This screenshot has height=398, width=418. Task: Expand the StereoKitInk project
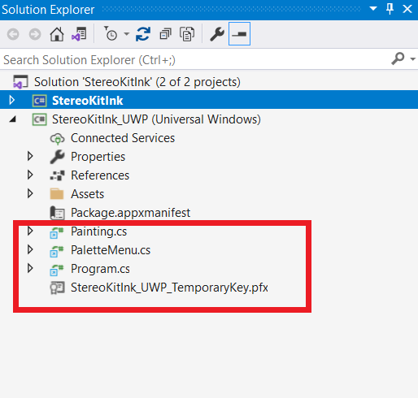11,100
